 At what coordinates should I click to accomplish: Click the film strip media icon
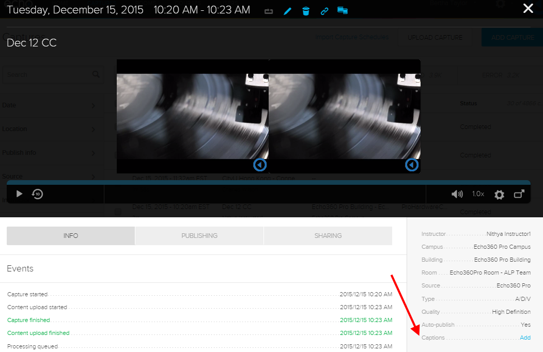343,10
